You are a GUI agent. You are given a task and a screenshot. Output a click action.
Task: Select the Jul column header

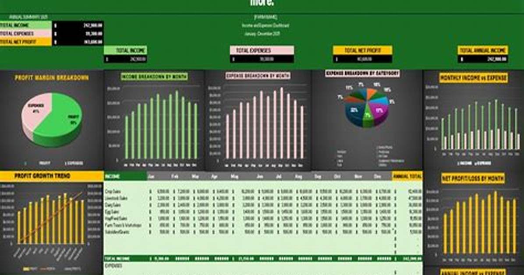pyautogui.click(x=278, y=176)
